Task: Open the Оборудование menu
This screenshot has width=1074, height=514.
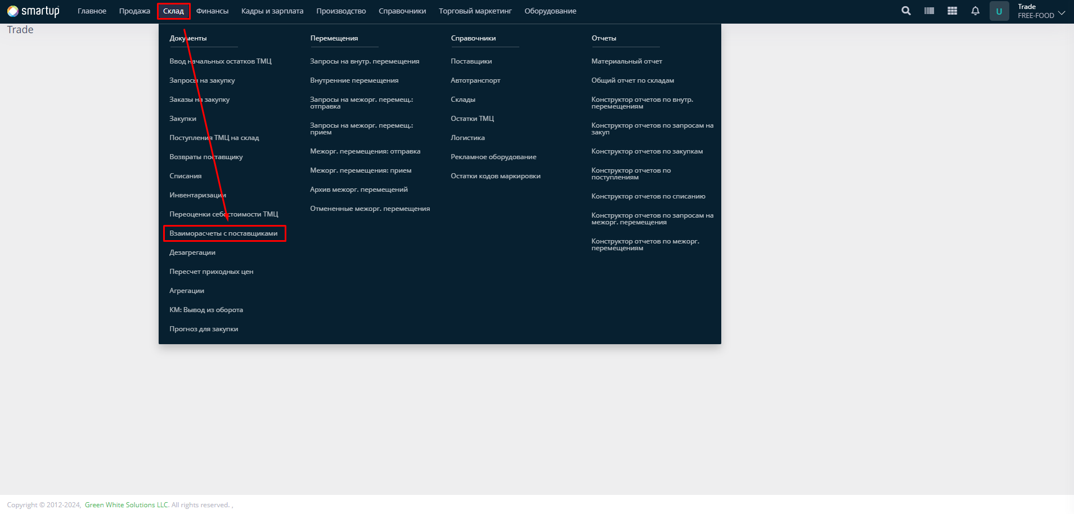Action: pyautogui.click(x=550, y=11)
